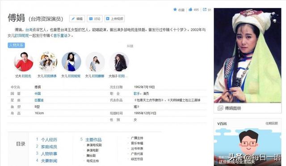The image size is (286, 166).
Task: Click the main portrait photo of 傅娟
Action: point(248,55)
